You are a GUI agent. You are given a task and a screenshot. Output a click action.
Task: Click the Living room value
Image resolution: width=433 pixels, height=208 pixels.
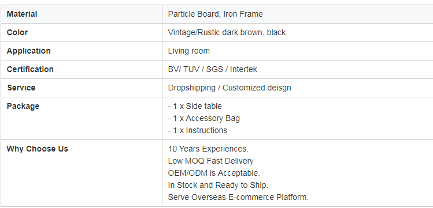point(189,51)
